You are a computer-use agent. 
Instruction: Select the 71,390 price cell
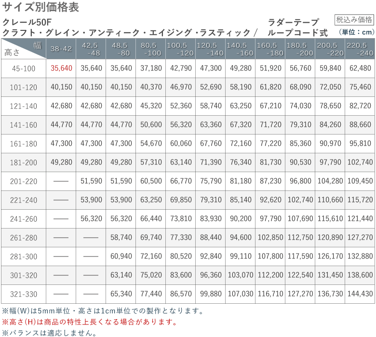tap(211, 162)
